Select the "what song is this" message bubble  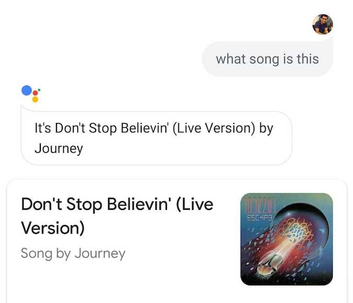[x=267, y=59]
